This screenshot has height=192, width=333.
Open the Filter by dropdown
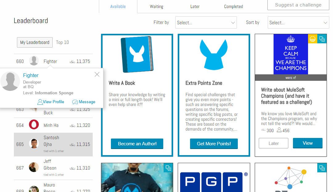click(206, 22)
